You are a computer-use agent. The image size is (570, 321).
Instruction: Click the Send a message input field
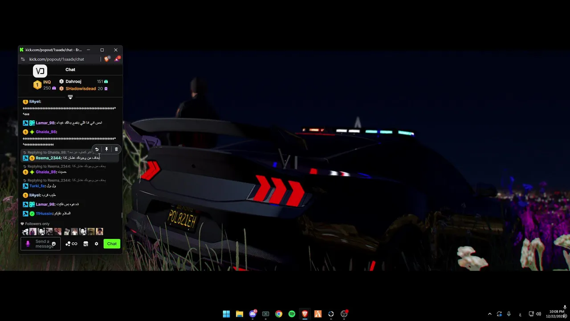point(41,244)
